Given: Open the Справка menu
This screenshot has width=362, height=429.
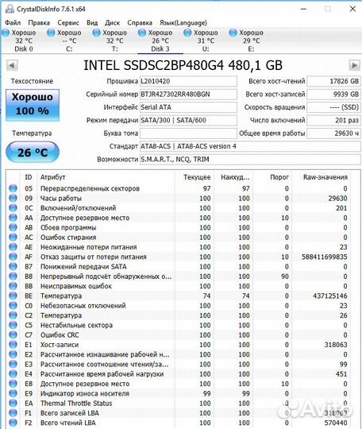Looking at the screenshot, I should coord(140,23).
